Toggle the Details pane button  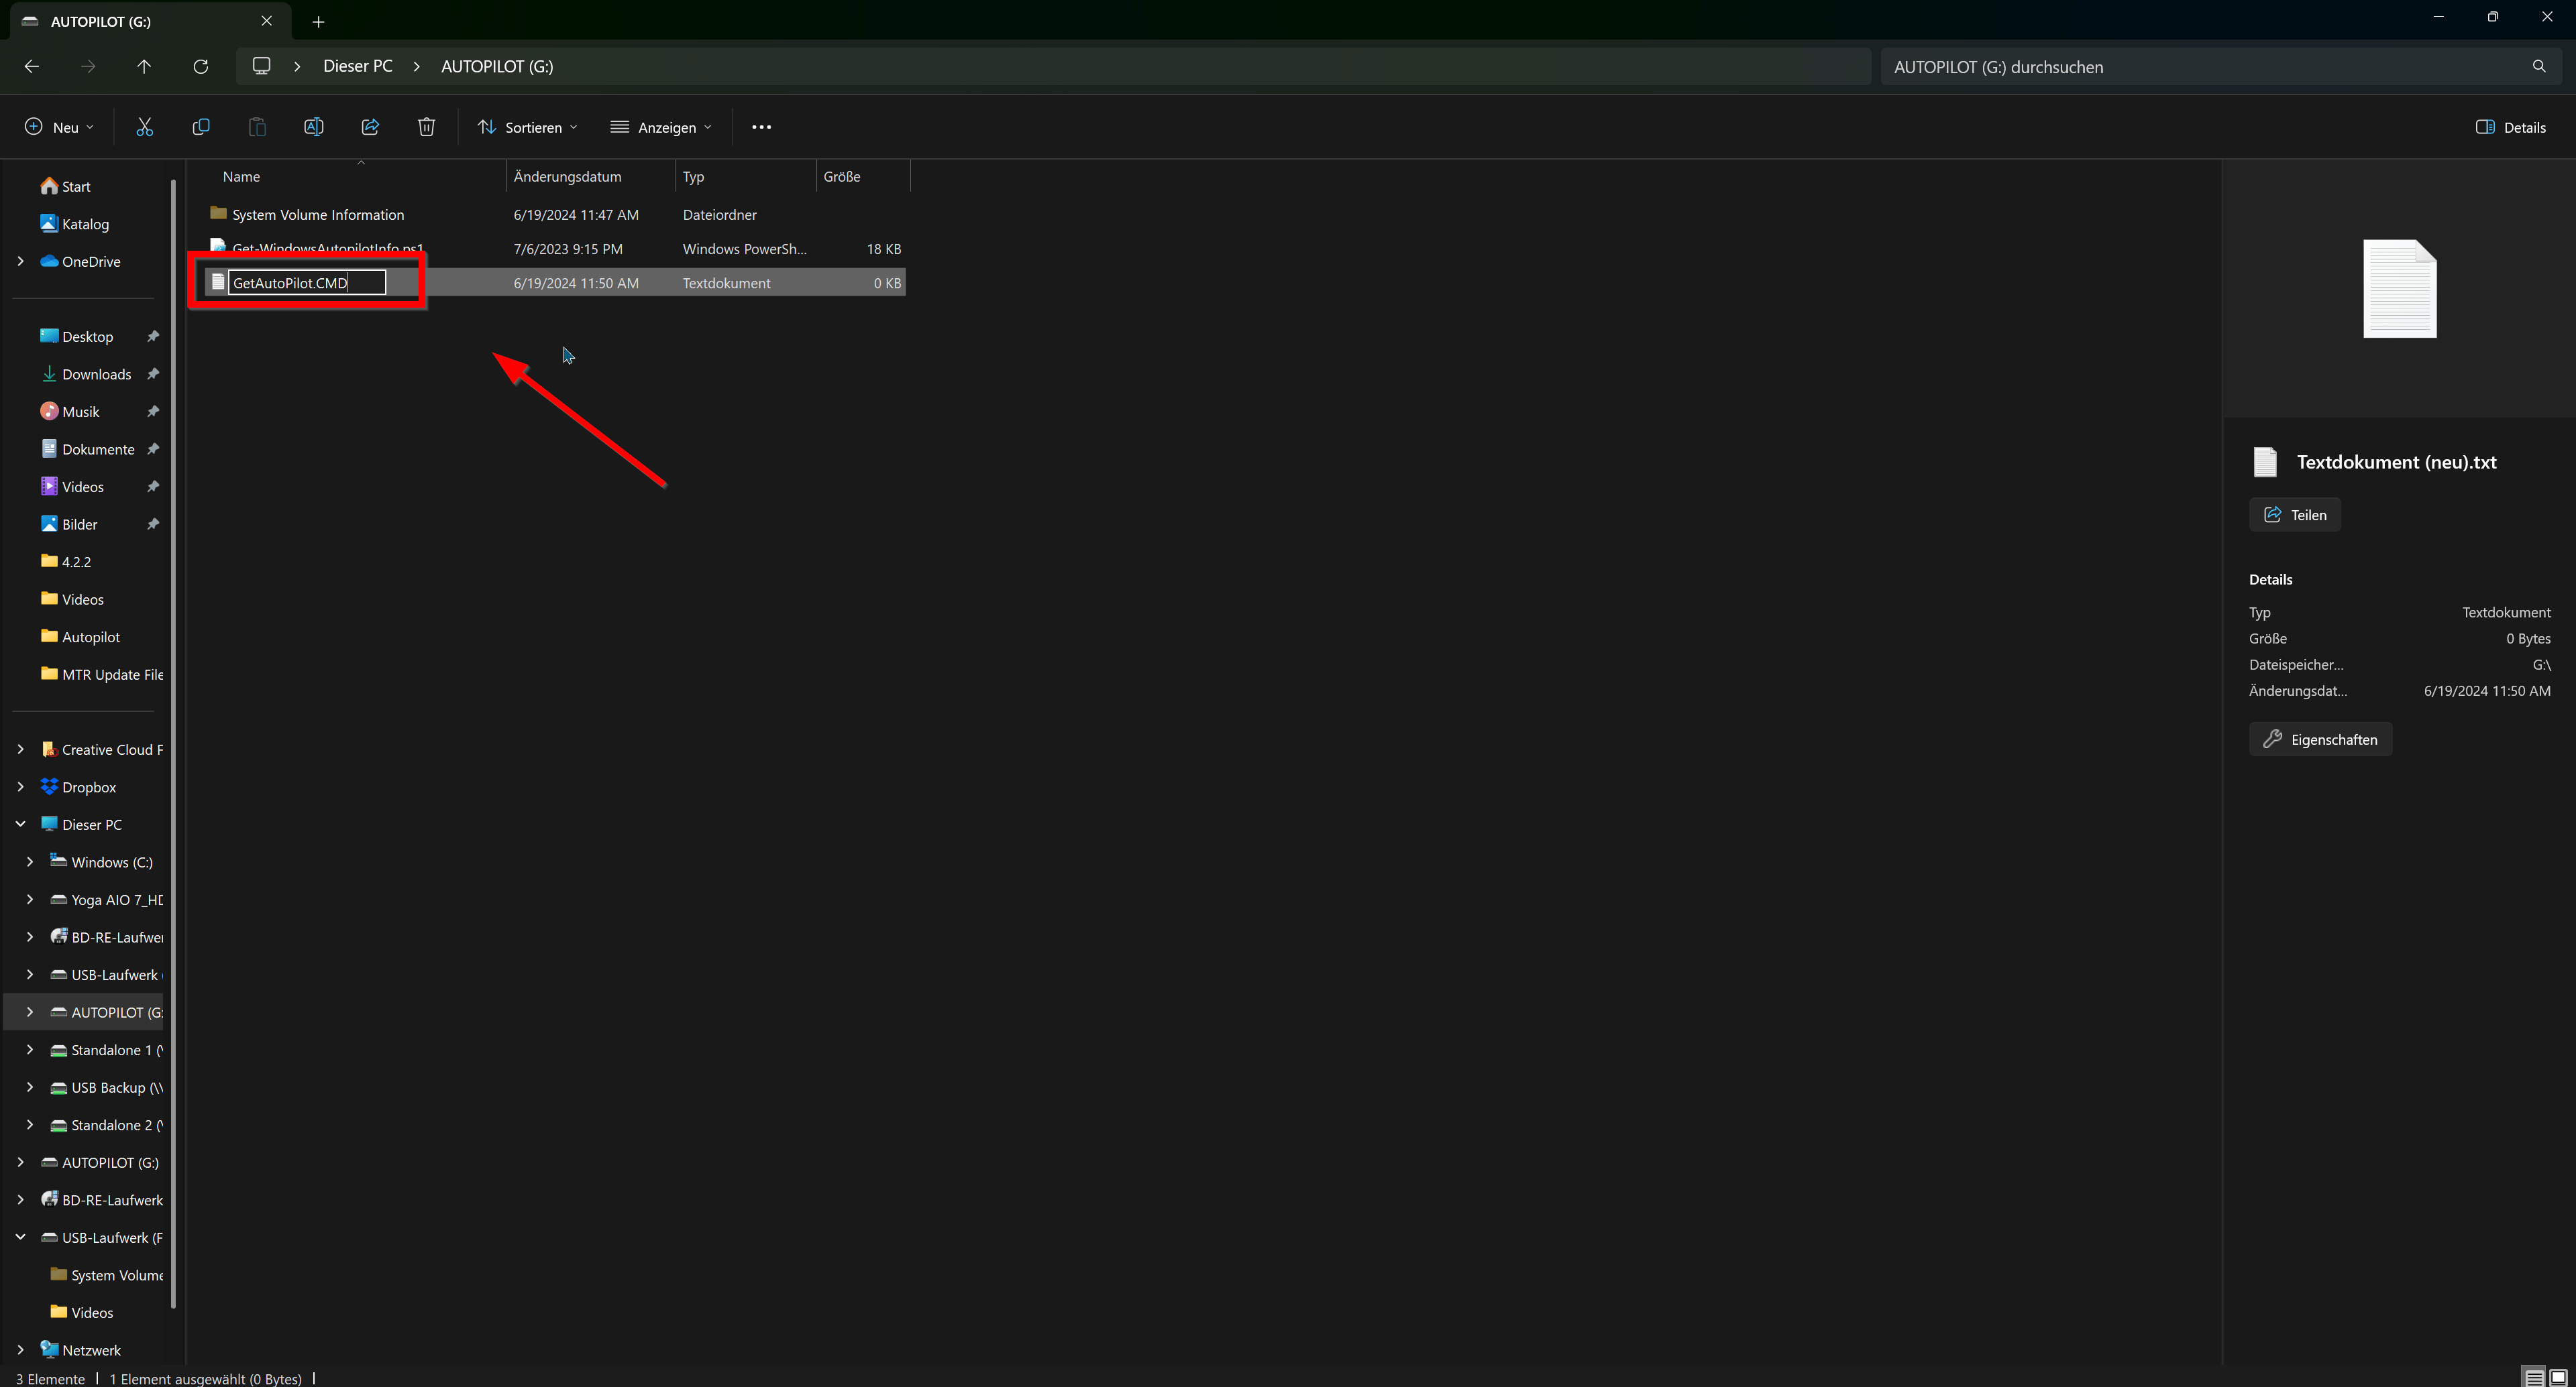pos(2510,127)
